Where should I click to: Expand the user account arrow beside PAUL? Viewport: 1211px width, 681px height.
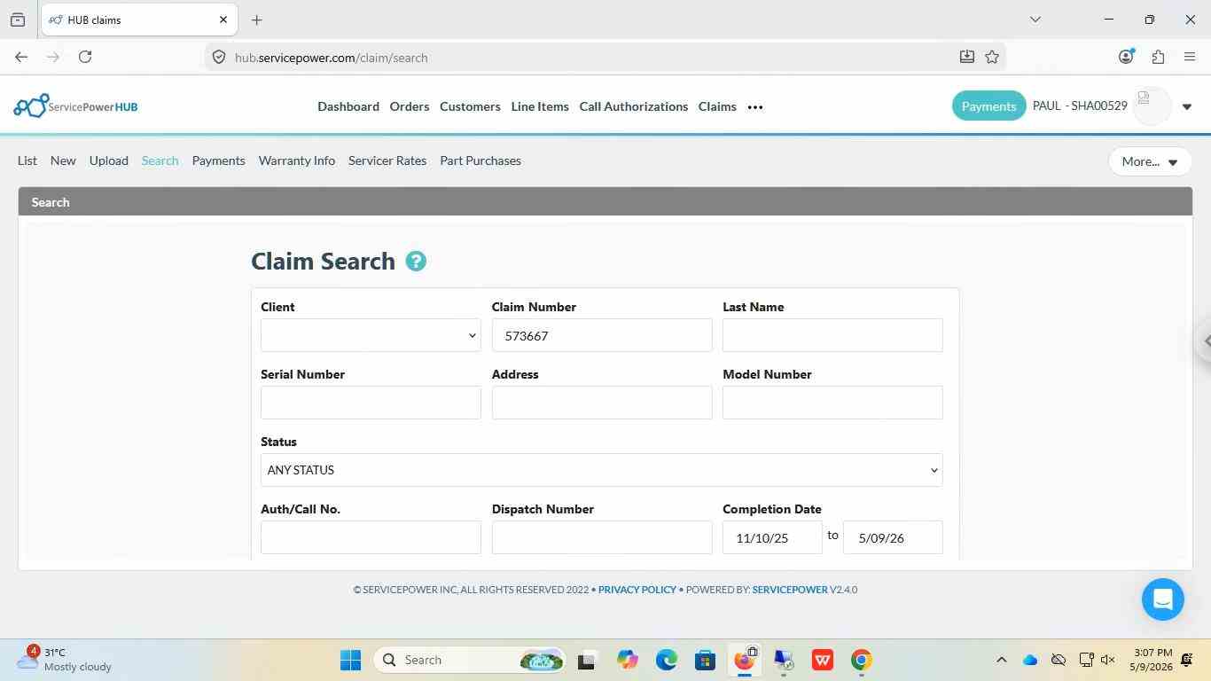coord(1187,107)
